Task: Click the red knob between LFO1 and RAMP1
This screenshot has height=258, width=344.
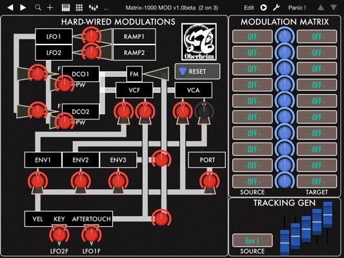Action: pos(92,35)
